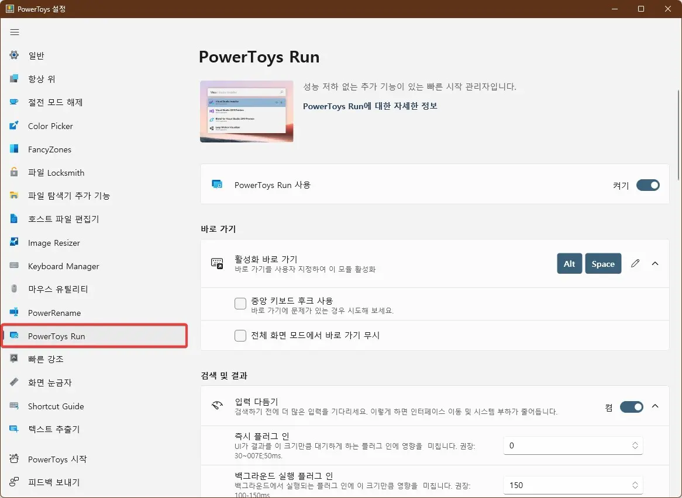The image size is (682, 498).
Task: Click the gauge icon beside 입력 다듬기
Action: (x=217, y=406)
